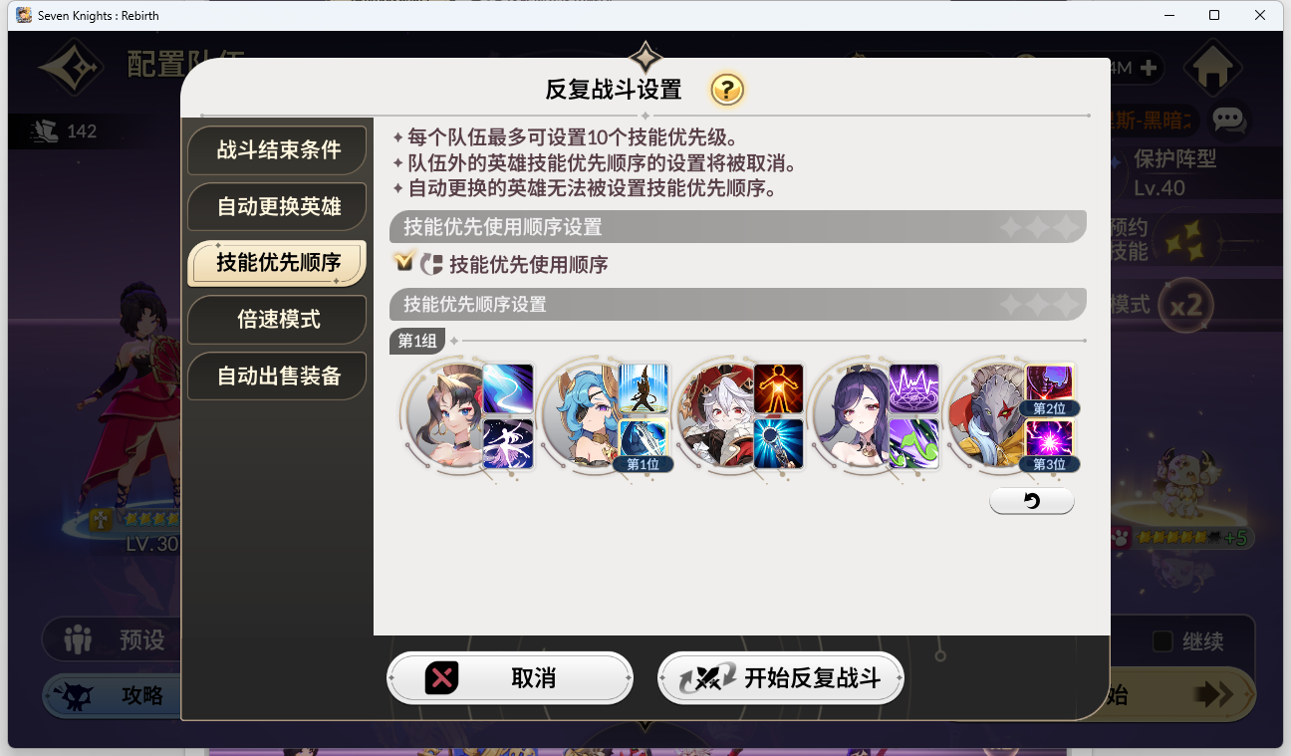
Task: Open the chat bubble icon
Action: pyautogui.click(x=1229, y=121)
